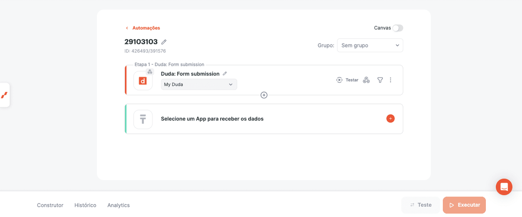Click webhook badge on Duda icon
Image resolution: width=522 pixels, height=217 pixels.
(x=150, y=72)
